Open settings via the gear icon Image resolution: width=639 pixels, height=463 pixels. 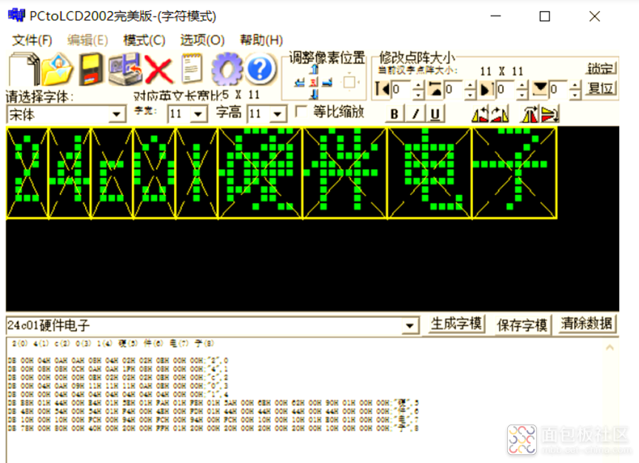click(226, 70)
